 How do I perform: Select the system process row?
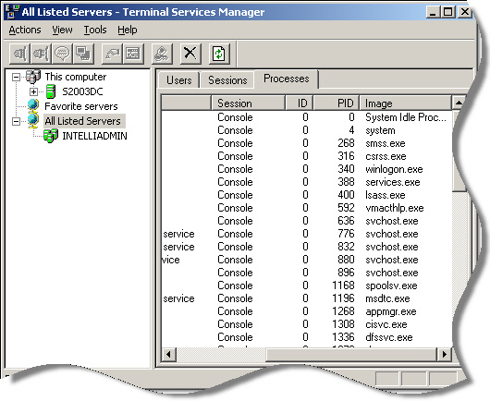(306, 130)
